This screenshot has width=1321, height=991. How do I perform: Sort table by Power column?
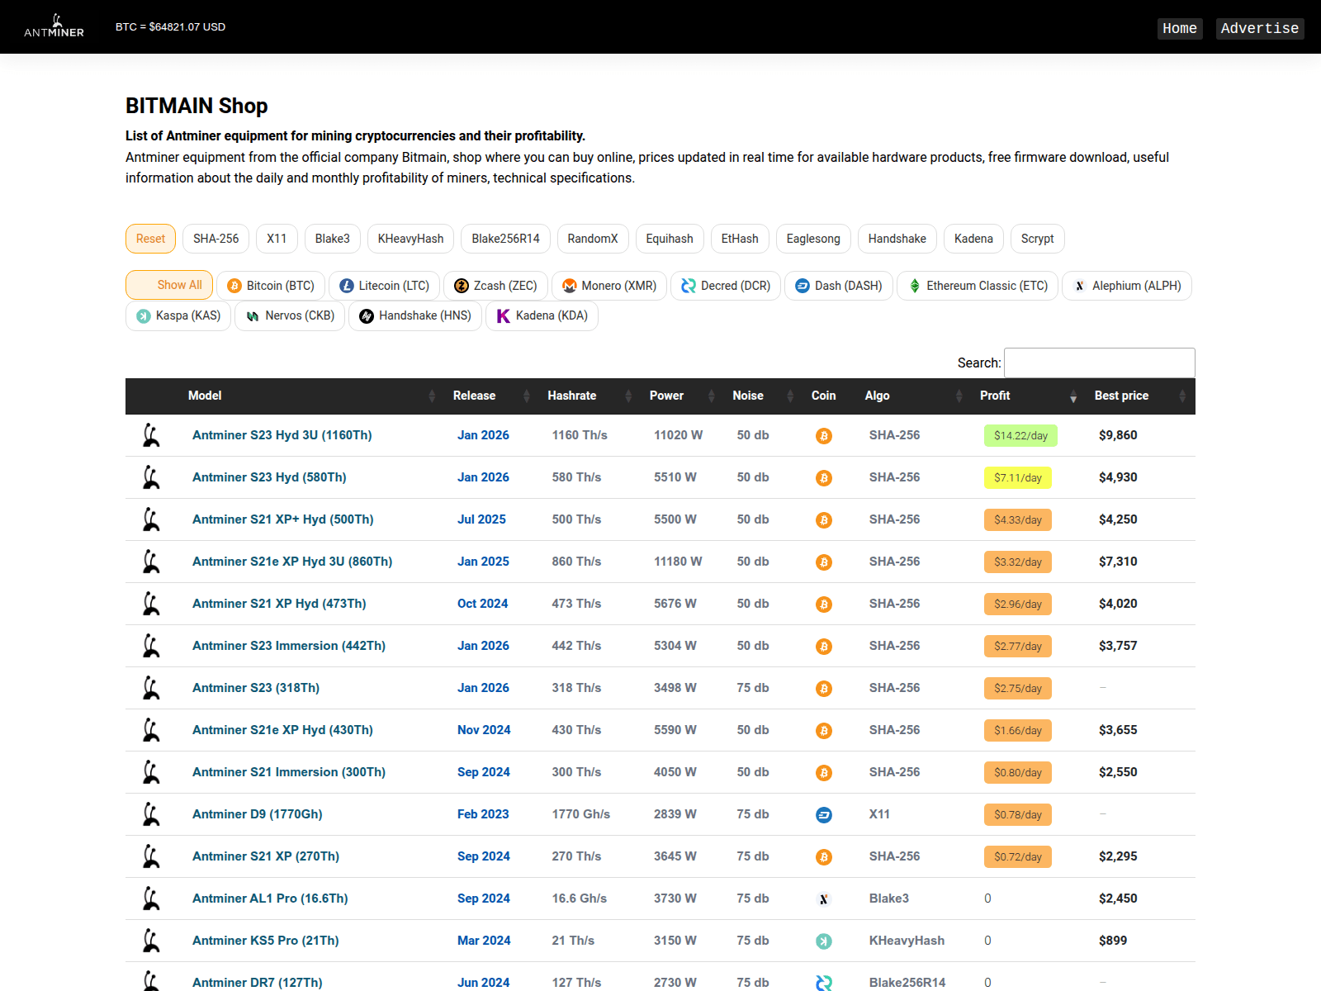[681, 396]
